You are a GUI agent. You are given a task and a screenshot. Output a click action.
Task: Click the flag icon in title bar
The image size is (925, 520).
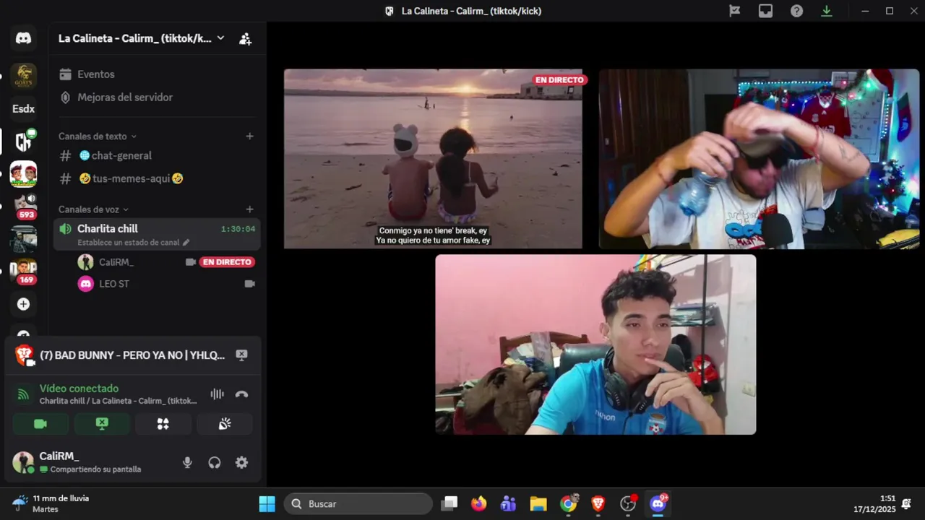(735, 11)
